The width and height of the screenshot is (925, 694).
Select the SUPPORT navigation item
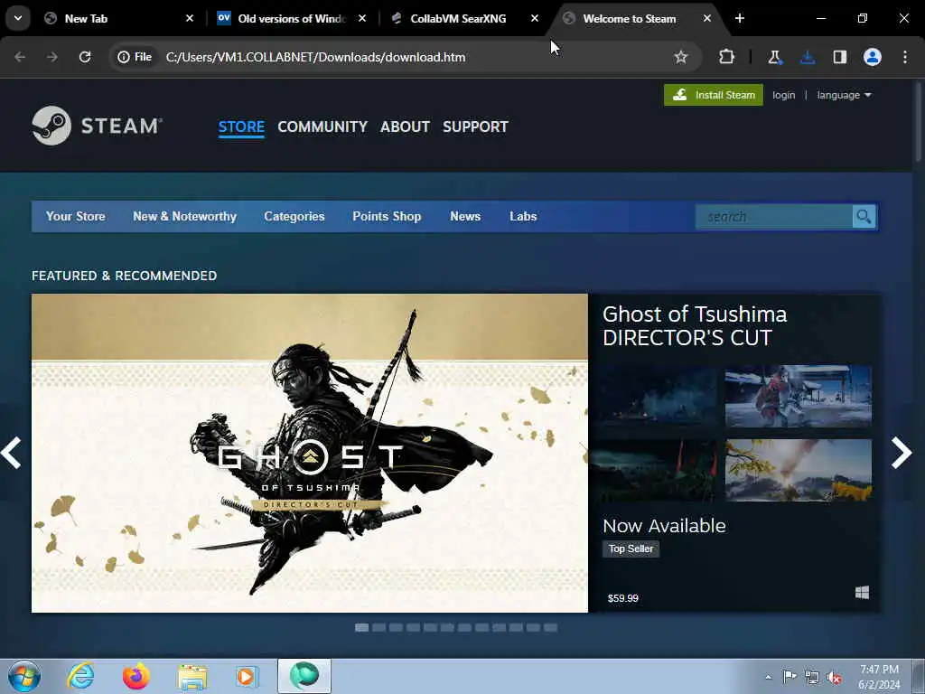click(475, 127)
